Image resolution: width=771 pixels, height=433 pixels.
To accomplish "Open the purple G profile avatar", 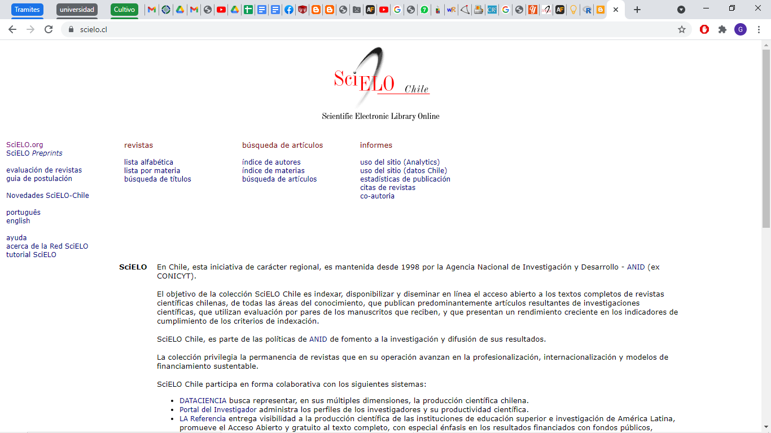I will pyautogui.click(x=740, y=29).
